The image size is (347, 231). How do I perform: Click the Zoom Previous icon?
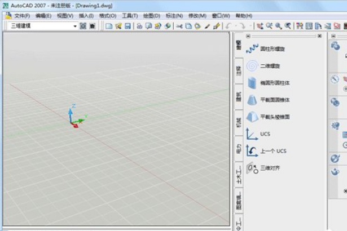coord(288,26)
